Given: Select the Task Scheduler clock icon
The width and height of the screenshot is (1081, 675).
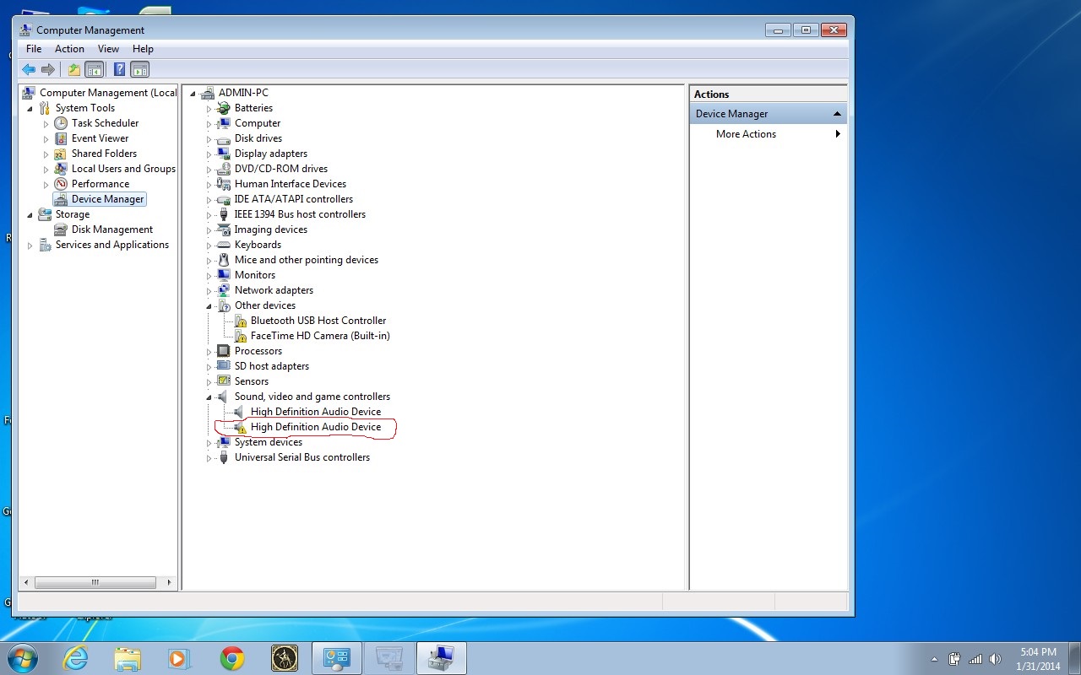Looking at the screenshot, I should tap(61, 123).
